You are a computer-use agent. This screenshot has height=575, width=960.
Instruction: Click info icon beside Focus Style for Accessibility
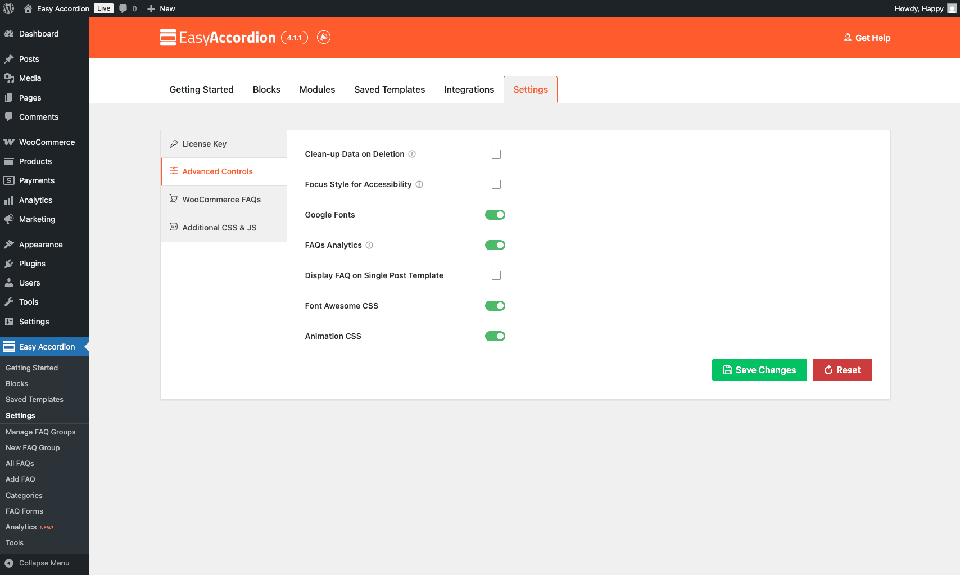click(419, 184)
